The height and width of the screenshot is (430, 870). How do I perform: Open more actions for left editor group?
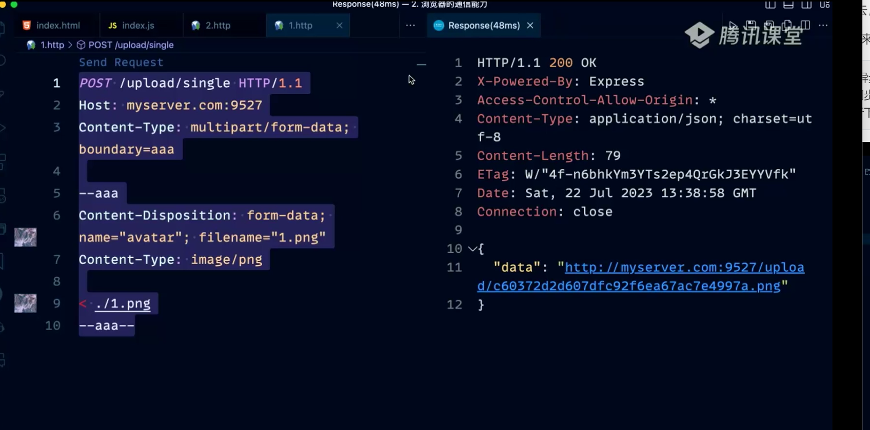410,25
